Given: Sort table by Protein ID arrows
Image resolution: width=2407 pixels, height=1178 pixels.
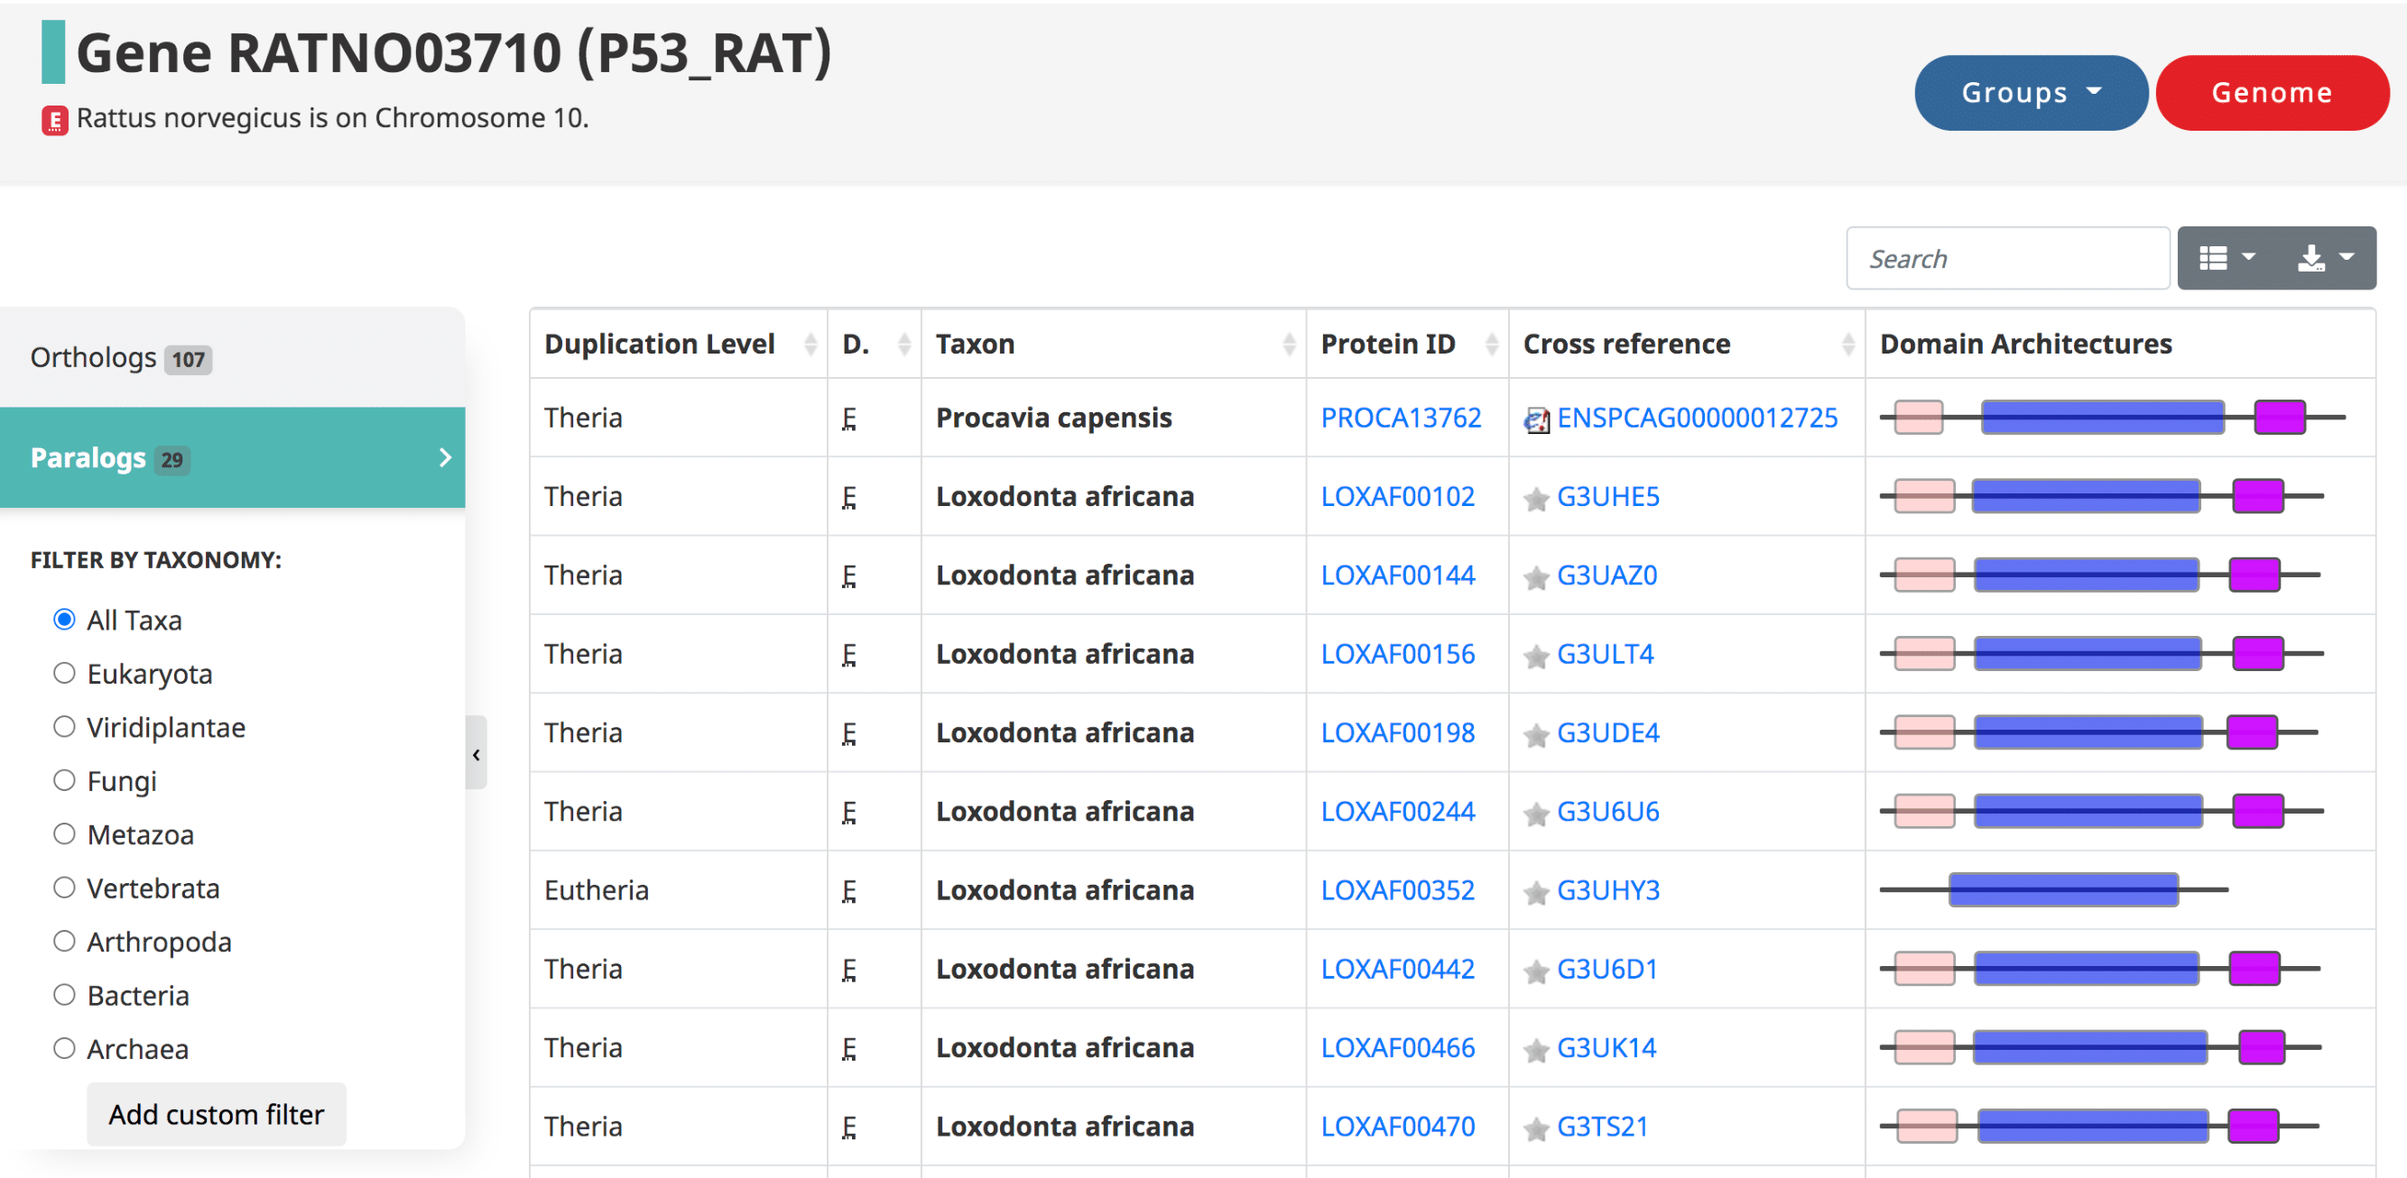Looking at the screenshot, I should pyautogui.click(x=1491, y=345).
